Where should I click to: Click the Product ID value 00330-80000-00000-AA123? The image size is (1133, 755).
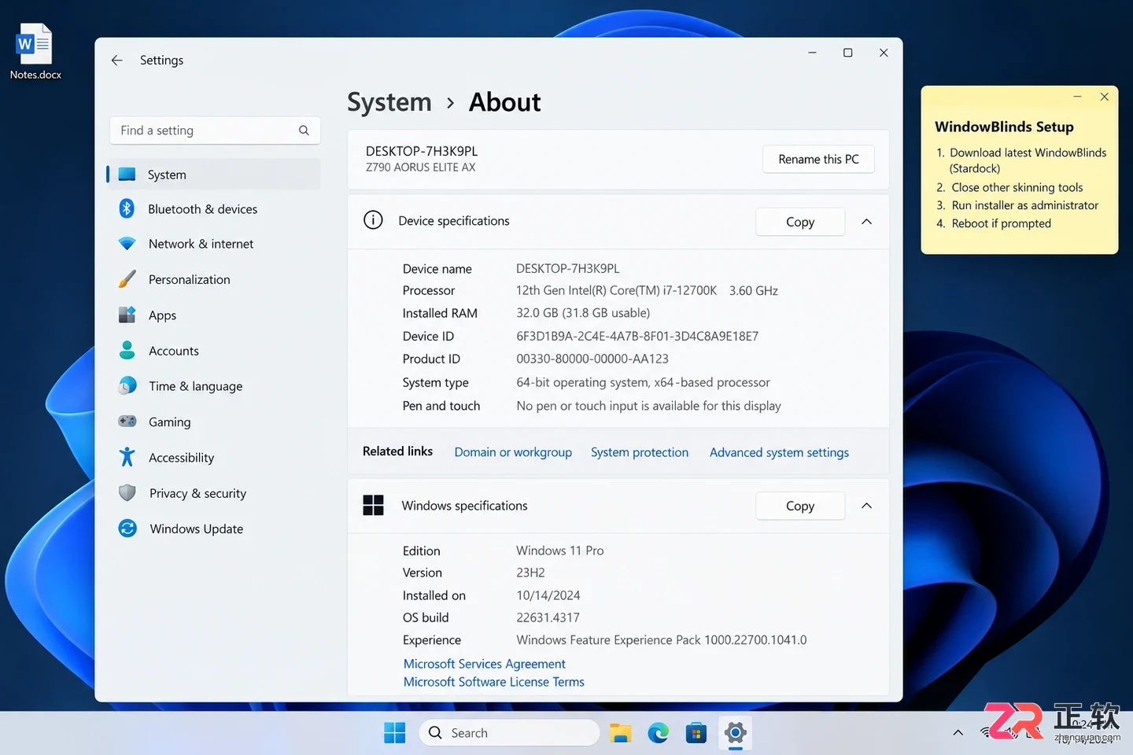pyautogui.click(x=592, y=359)
